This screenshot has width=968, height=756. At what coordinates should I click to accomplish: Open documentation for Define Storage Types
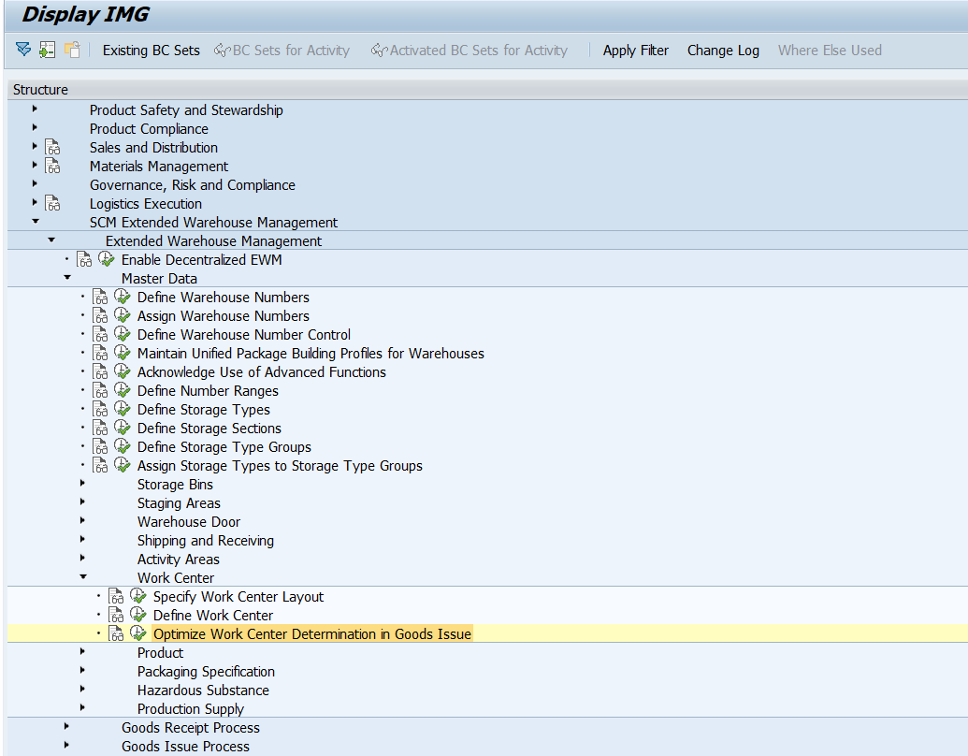pos(101,409)
